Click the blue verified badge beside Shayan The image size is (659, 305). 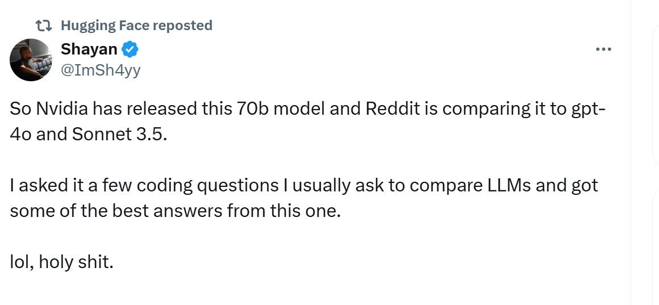coord(131,50)
